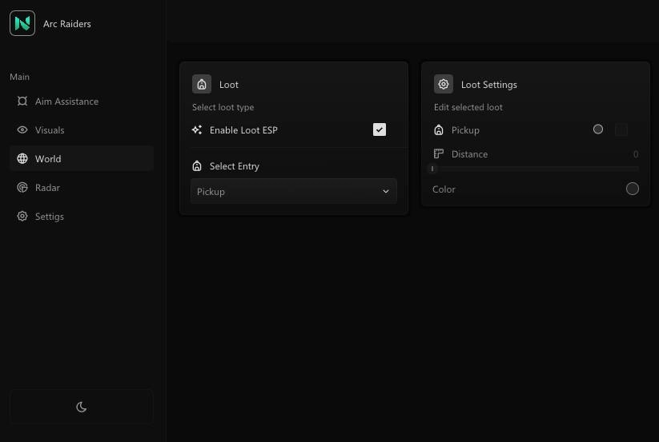The image size is (659, 442).
Task: Tick the Pickup checkbox in Loot Settings
Action: click(621, 129)
